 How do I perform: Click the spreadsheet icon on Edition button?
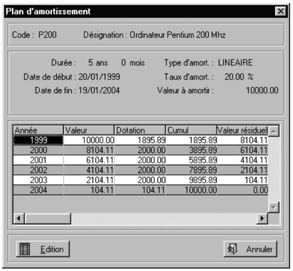pyautogui.click(x=25, y=249)
